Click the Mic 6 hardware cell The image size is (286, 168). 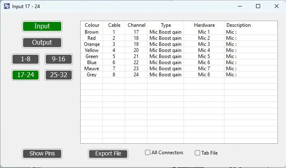(x=204, y=62)
